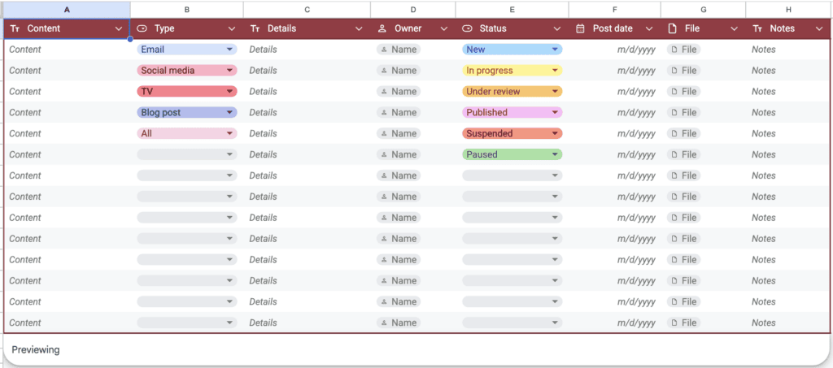Open the Suspended status dropdown chip
The height and width of the screenshot is (368, 833).
pyautogui.click(x=512, y=133)
